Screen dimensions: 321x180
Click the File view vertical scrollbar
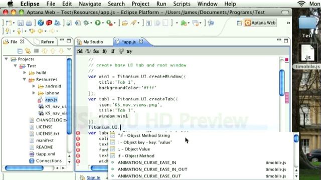coord(69,96)
